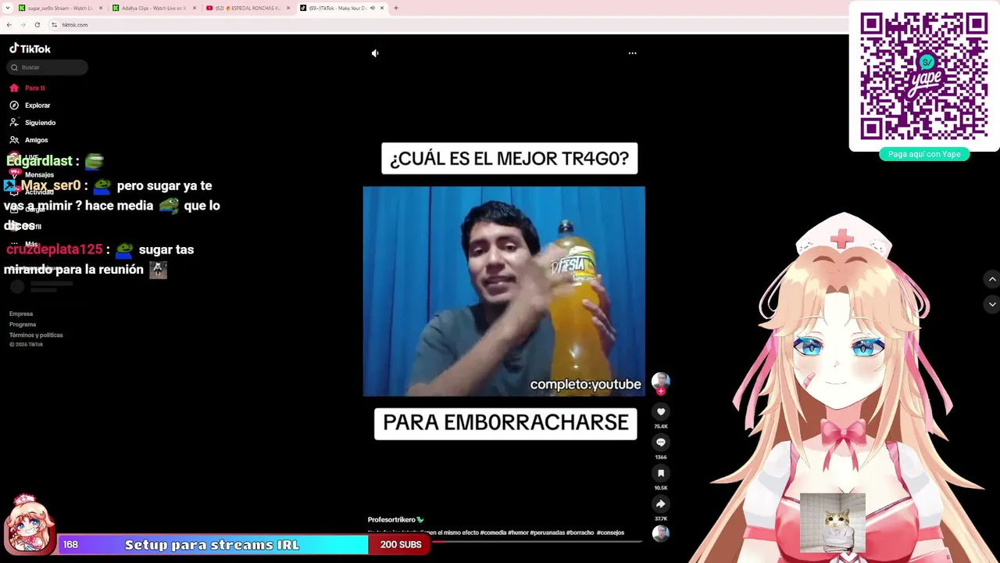1000x563 pixels.
Task: Like the video with heart icon
Action: pyautogui.click(x=661, y=412)
